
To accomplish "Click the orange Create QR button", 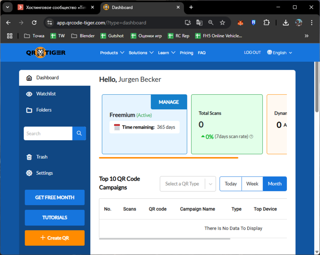I will [x=55, y=238].
